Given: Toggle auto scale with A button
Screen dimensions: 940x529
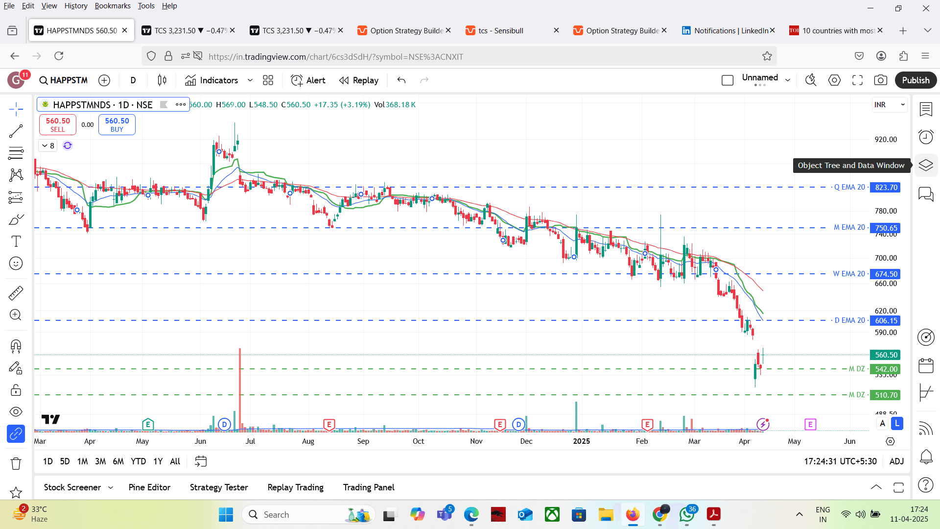Looking at the screenshot, I should 883,424.
